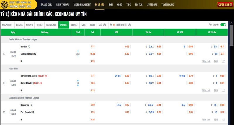The width and height of the screenshot is (234, 125).
Task: Click Botev Plovdiv team name
Action: click(26, 83)
